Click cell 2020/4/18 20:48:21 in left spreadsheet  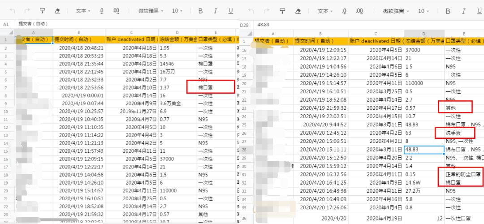pos(79,48)
